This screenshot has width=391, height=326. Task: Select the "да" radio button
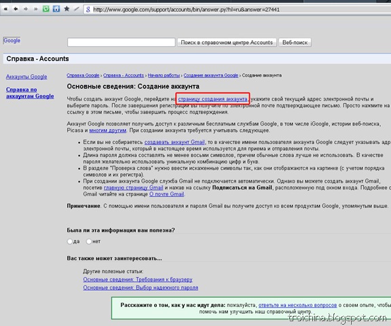70,242
